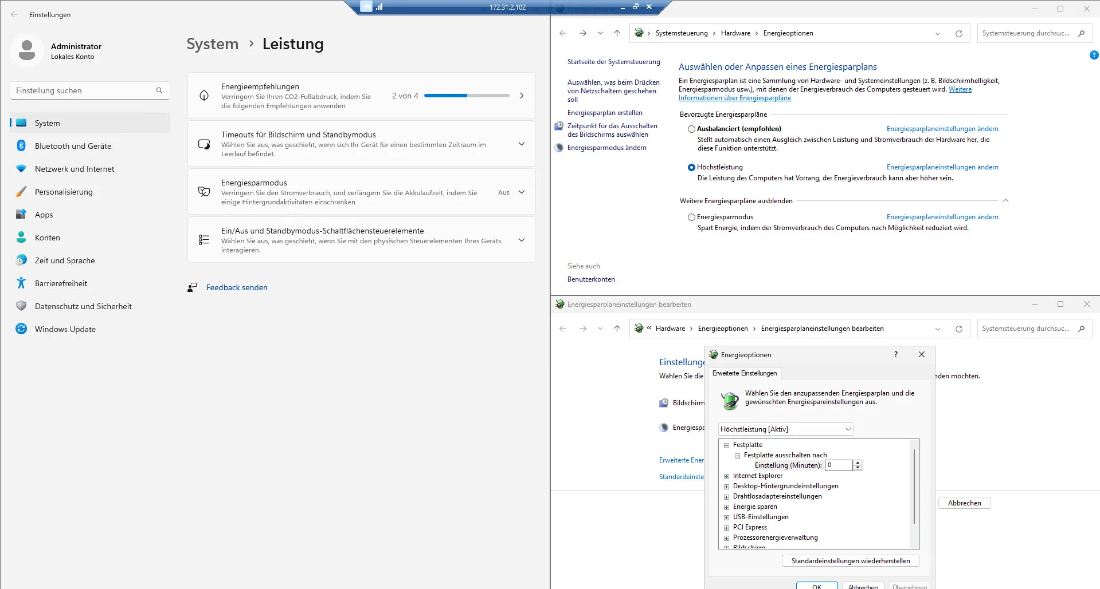Open Zeit und Sprache globe icon

tap(21, 260)
